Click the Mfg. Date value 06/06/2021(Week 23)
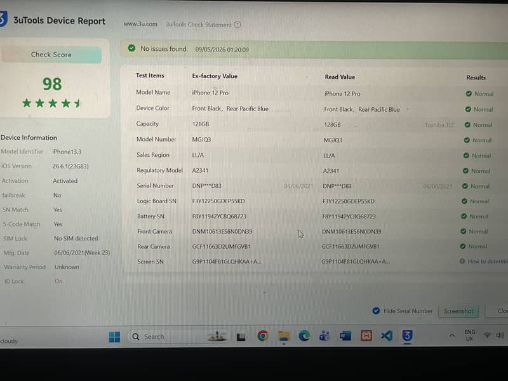Screen dimensions: 508x381 coord(82,253)
